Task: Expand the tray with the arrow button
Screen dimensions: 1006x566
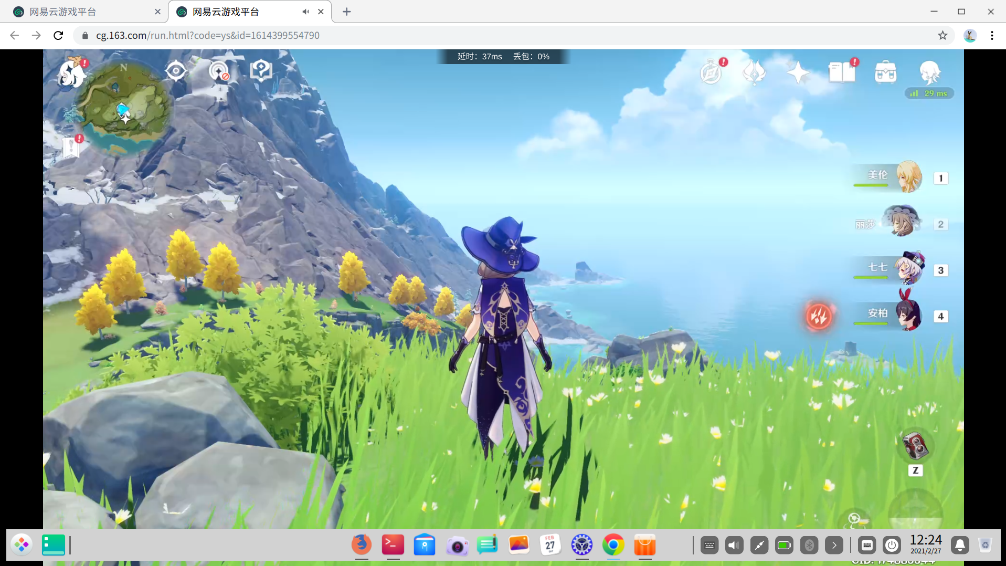Action: [834, 546]
